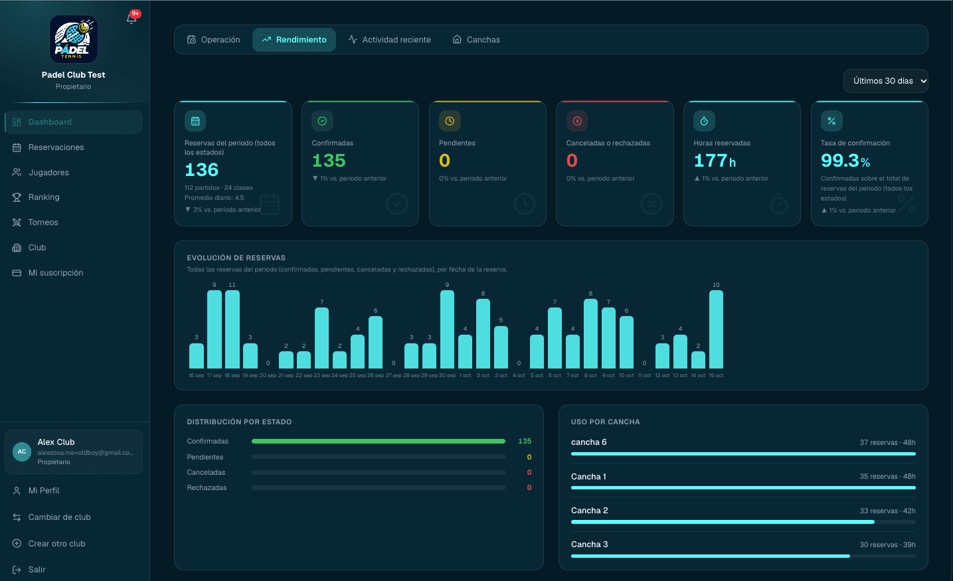953x581 pixels.
Task: Select the 18 sep bar with 11 reservations
Action: [x=232, y=329]
